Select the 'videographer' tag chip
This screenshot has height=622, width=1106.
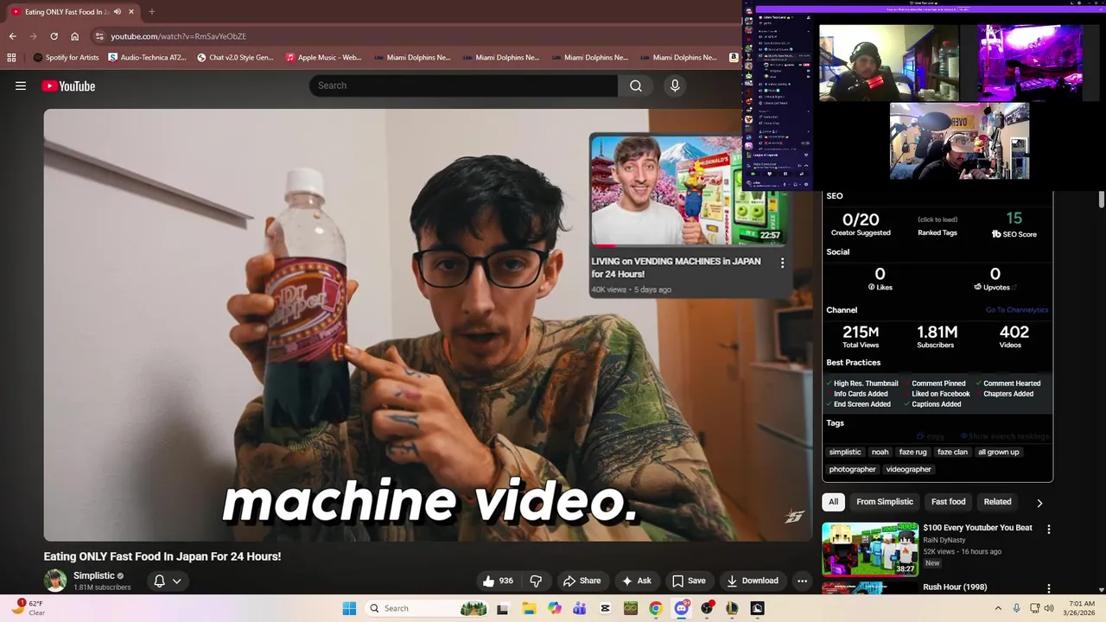909,469
